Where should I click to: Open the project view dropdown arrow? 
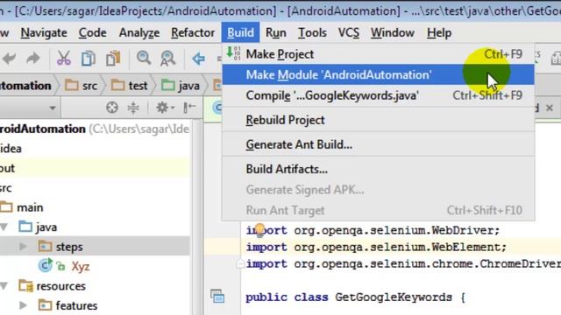pos(53,108)
